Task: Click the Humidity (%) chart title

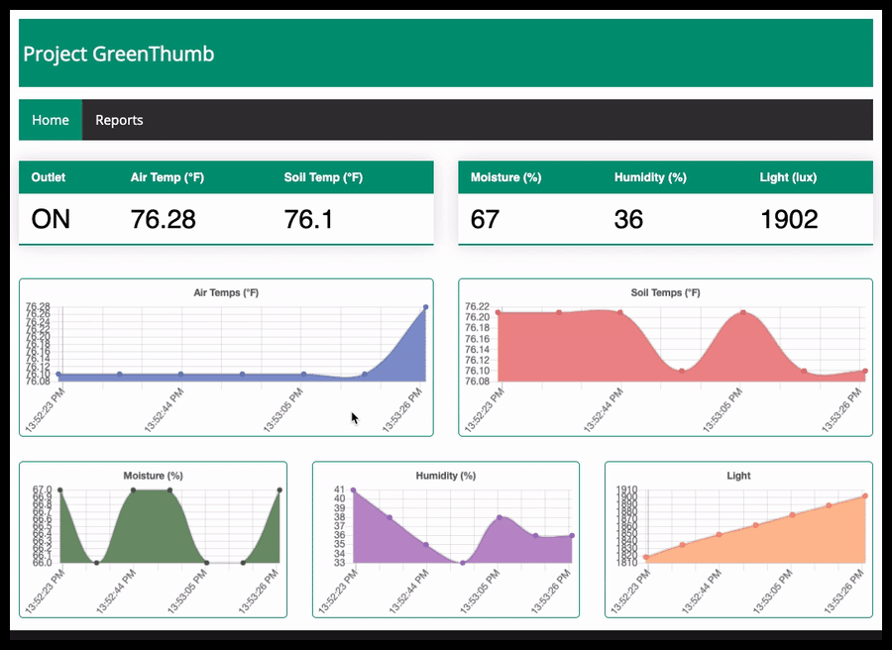Action: pyautogui.click(x=445, y=476)
